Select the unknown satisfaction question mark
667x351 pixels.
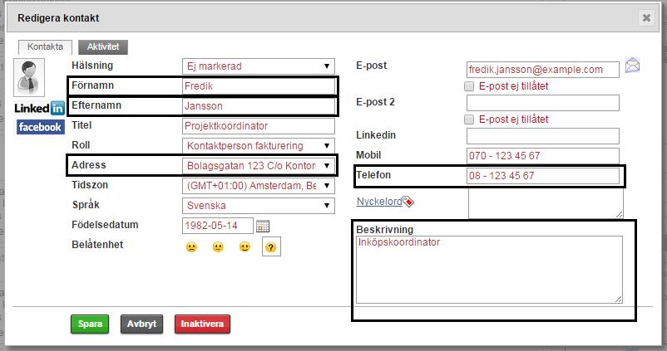tap(271, 247)
